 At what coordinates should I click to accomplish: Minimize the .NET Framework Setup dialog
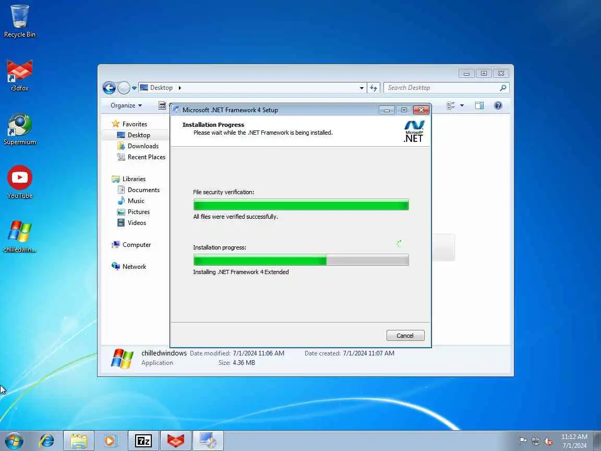coord(387,110)
